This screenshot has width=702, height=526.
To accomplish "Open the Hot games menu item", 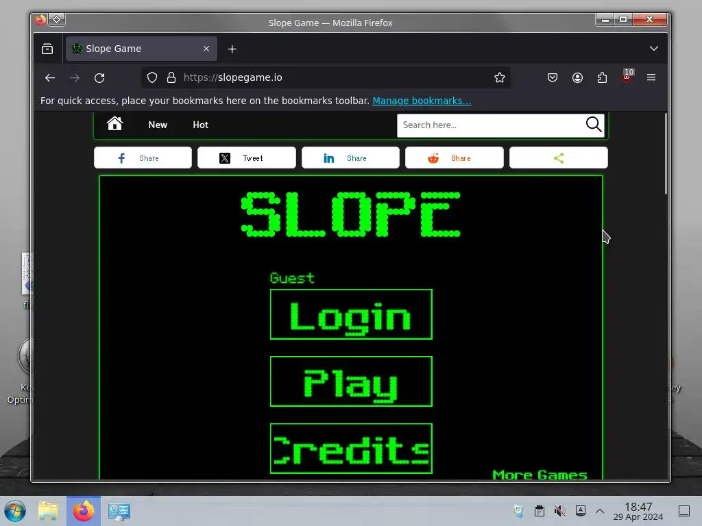I will (201, 125).
